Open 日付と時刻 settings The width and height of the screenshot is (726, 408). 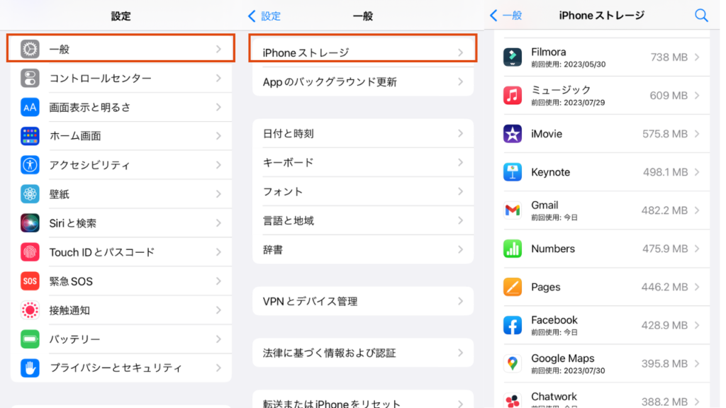click(x=363, y=134)
